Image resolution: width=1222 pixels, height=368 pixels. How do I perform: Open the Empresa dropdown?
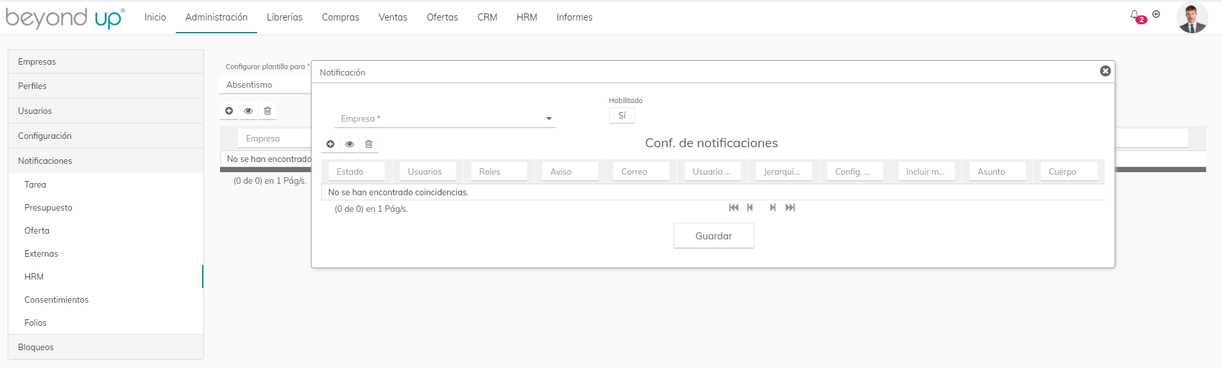coord(445,119)
